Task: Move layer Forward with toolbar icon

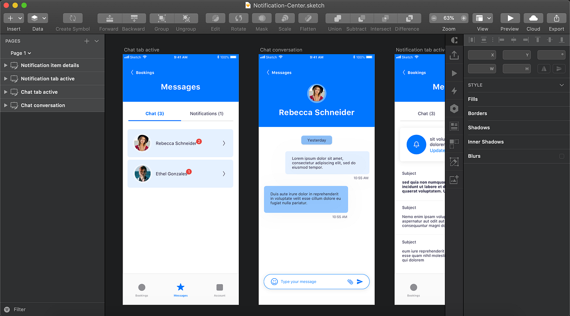Action: (x=110, y=18)
